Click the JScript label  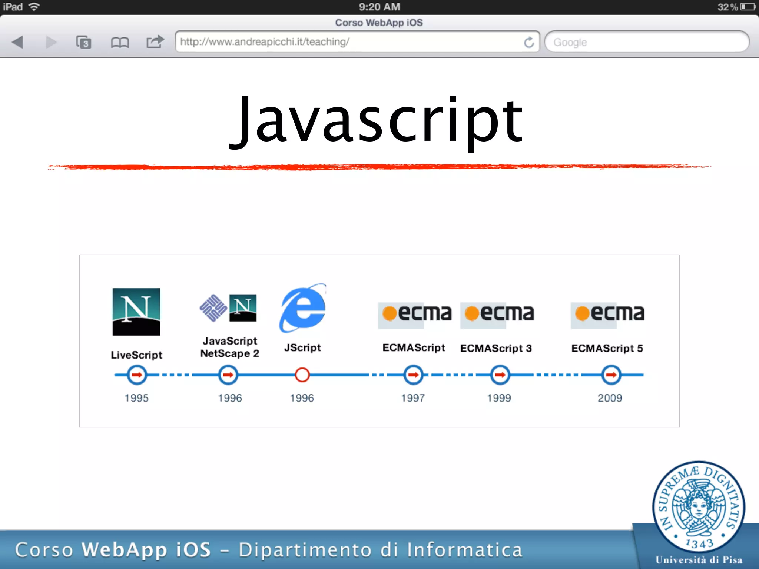coord(302,347)
